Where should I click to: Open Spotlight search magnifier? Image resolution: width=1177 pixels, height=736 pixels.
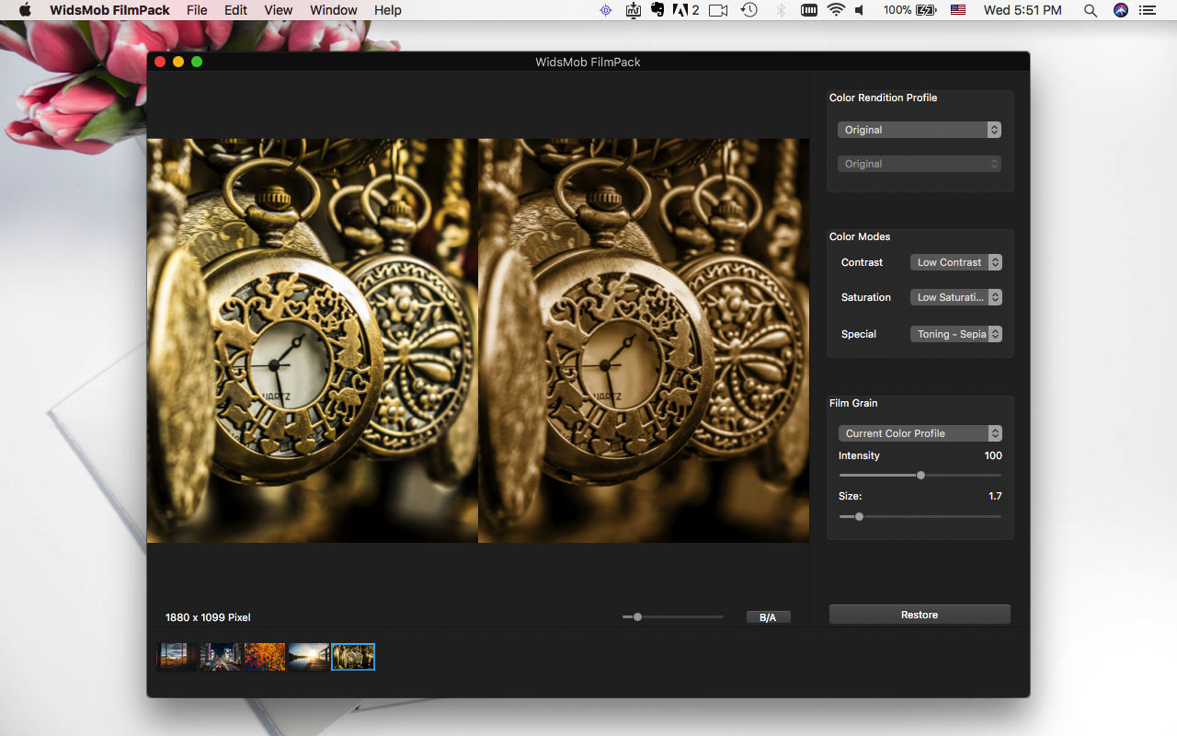coord(1090,10)
